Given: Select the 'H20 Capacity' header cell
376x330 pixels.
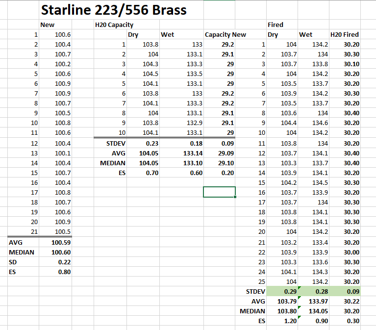Looking at the screenshot, I should tap(114, 25).
